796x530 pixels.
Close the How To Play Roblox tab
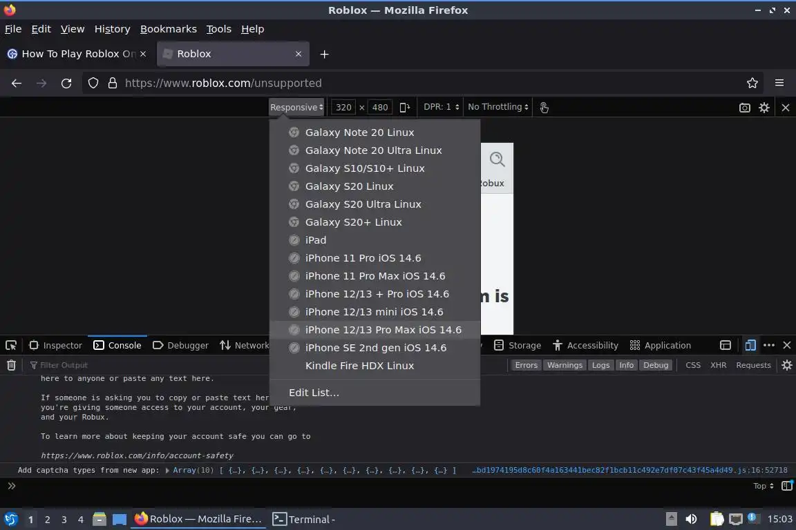pos(143,54)
